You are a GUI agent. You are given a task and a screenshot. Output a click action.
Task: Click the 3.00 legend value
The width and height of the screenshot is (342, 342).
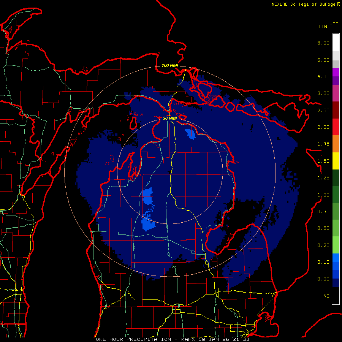coord(323,93)
